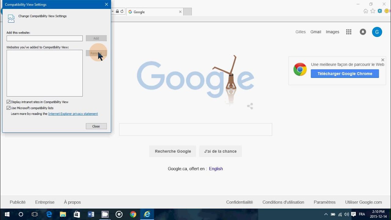The height and width of the screenshot is (220, 391).
Task: Open the Gmail link
Action: tap(316, 32)
